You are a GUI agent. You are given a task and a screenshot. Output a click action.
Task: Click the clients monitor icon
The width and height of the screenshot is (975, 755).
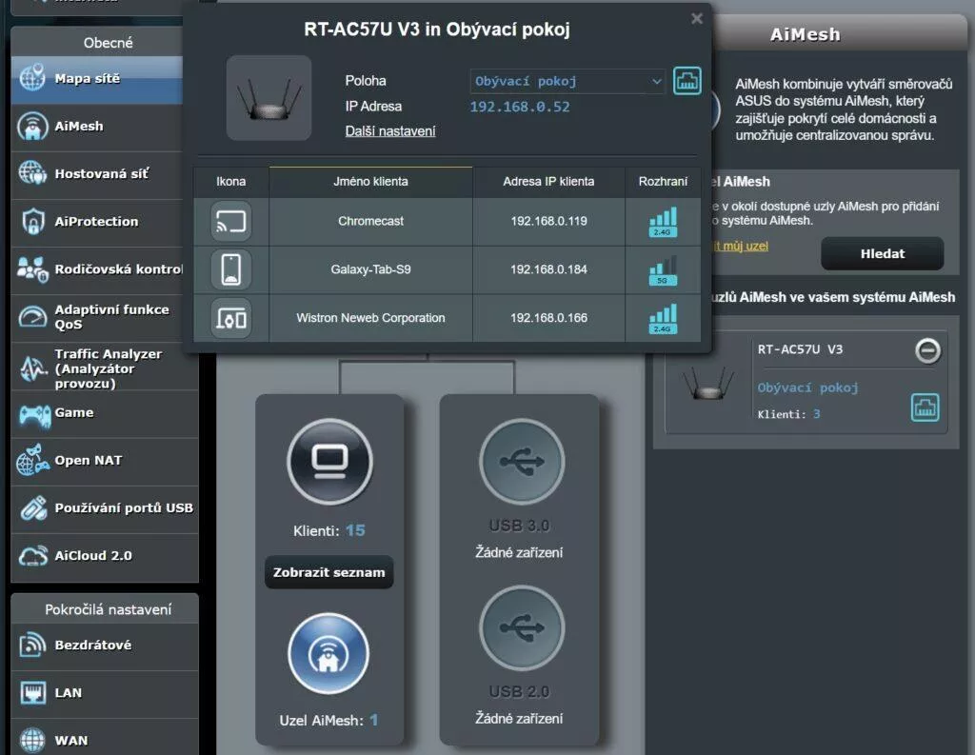pos(329,462)
